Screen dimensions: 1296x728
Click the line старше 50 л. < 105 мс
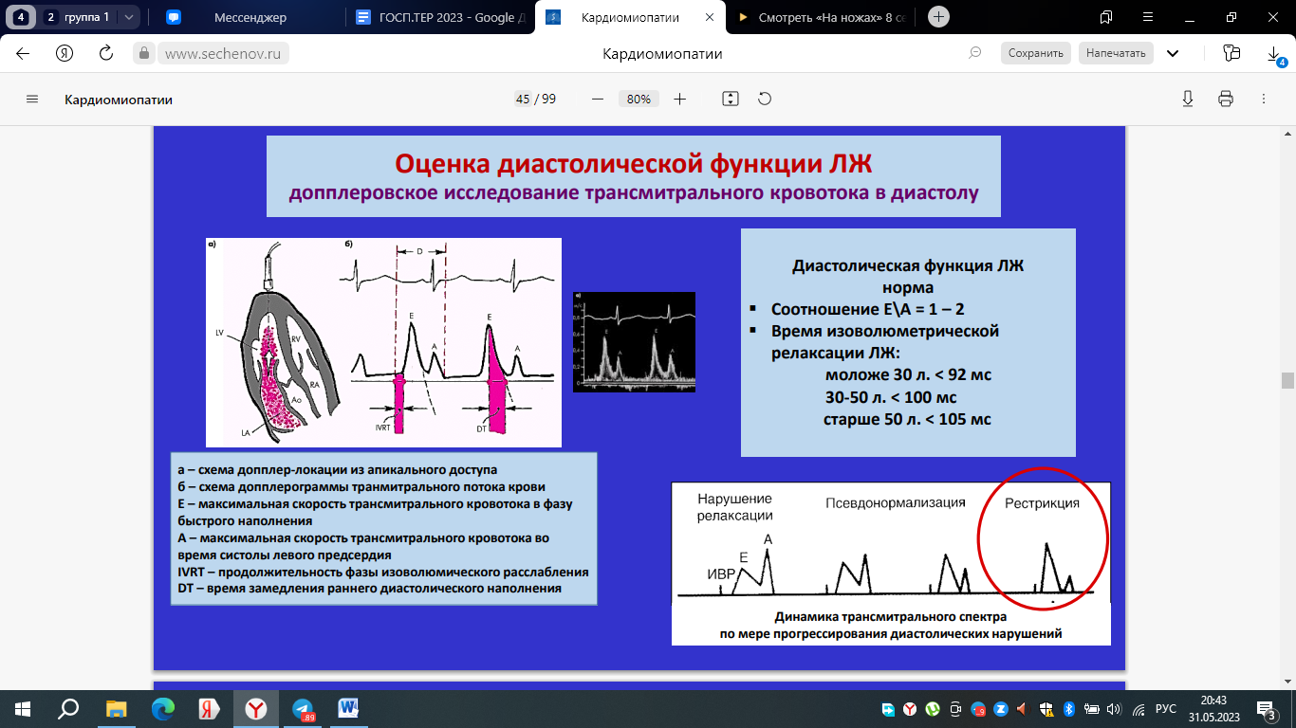click(x=907, y=418)
